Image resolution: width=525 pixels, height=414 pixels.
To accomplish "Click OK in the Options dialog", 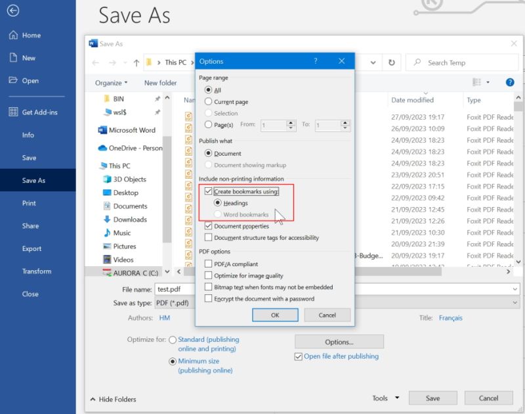I will [275, 315].
